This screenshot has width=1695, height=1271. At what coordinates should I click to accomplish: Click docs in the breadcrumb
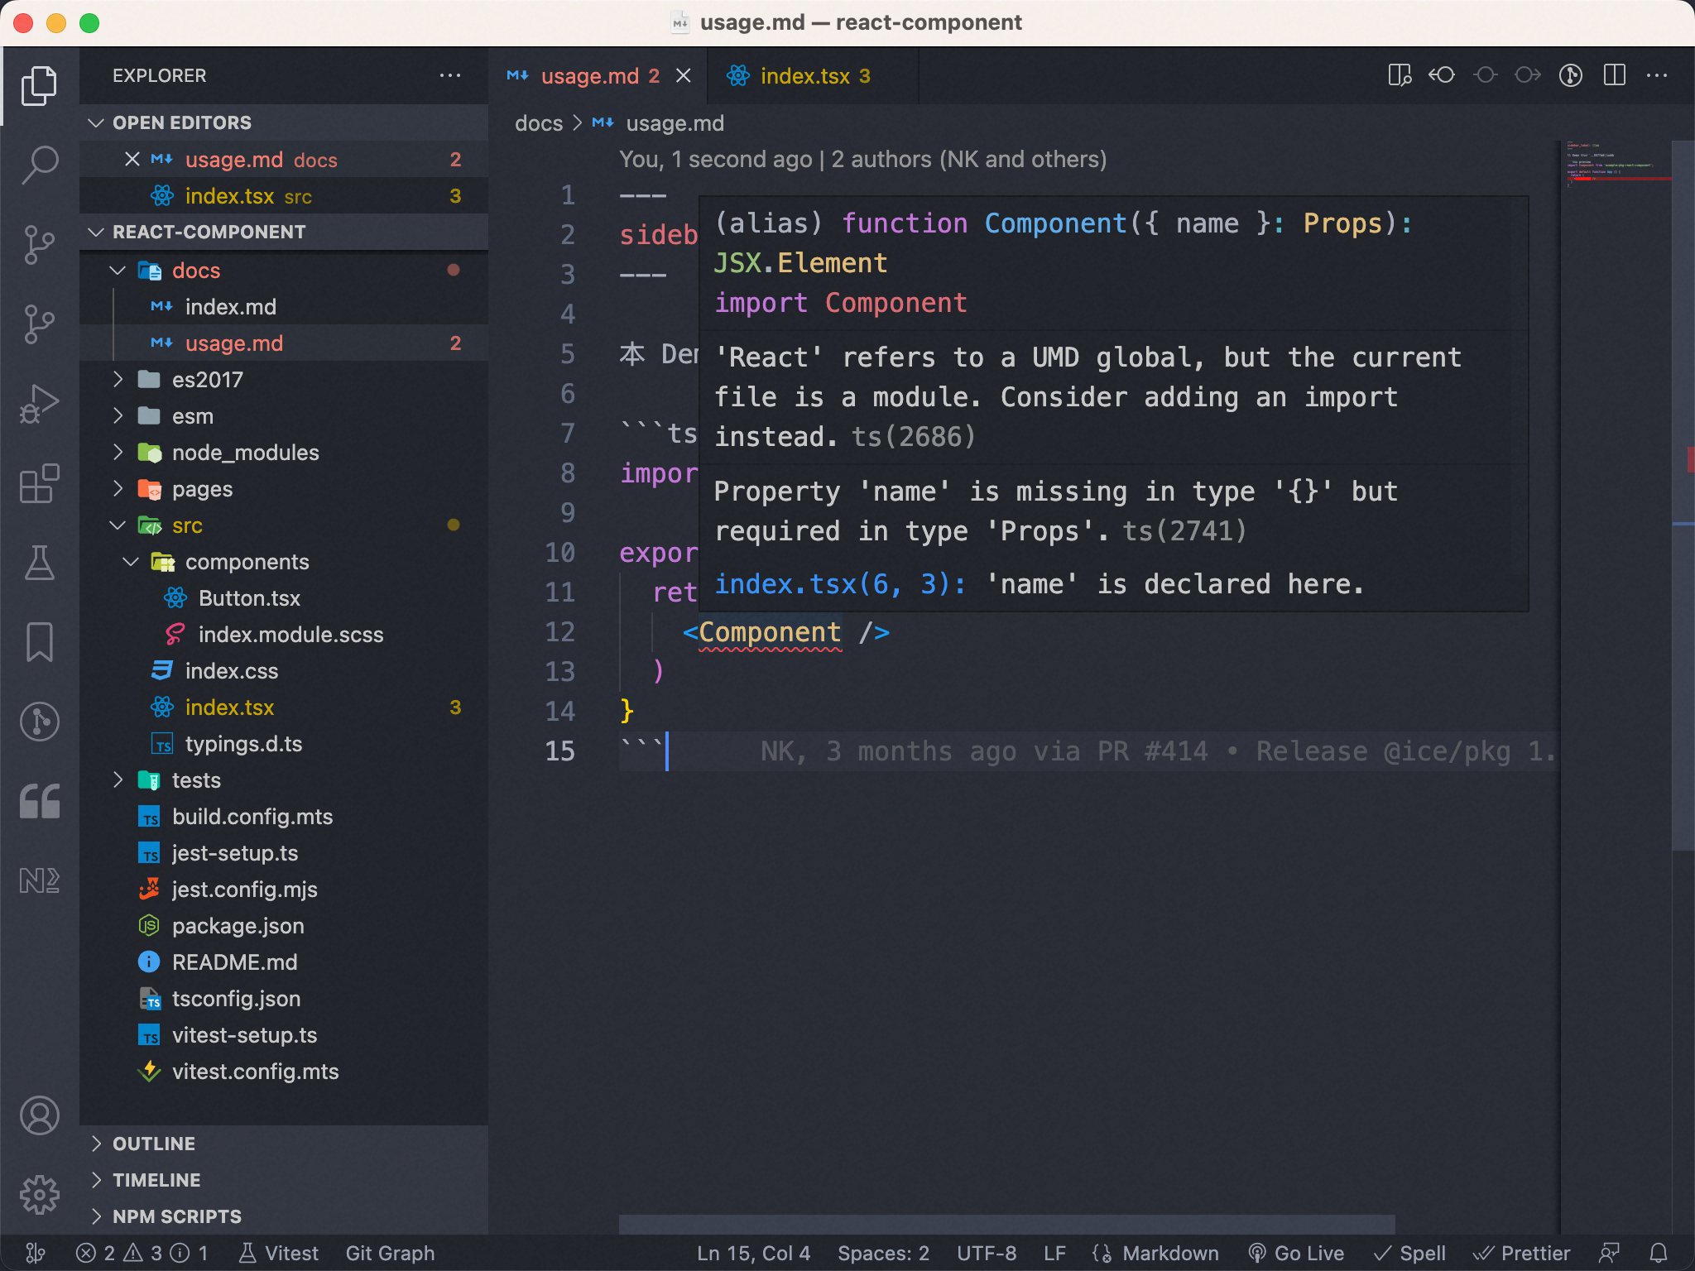tap(539, 123)
